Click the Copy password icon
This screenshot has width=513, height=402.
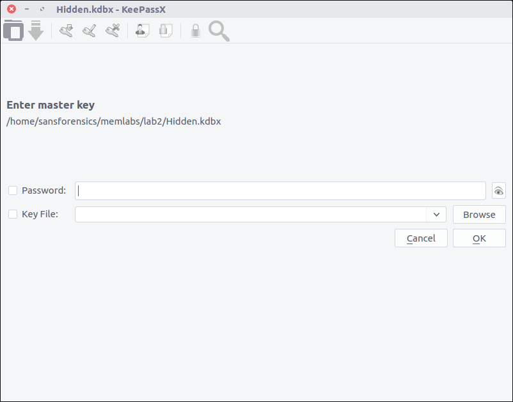tap(166, 31)
